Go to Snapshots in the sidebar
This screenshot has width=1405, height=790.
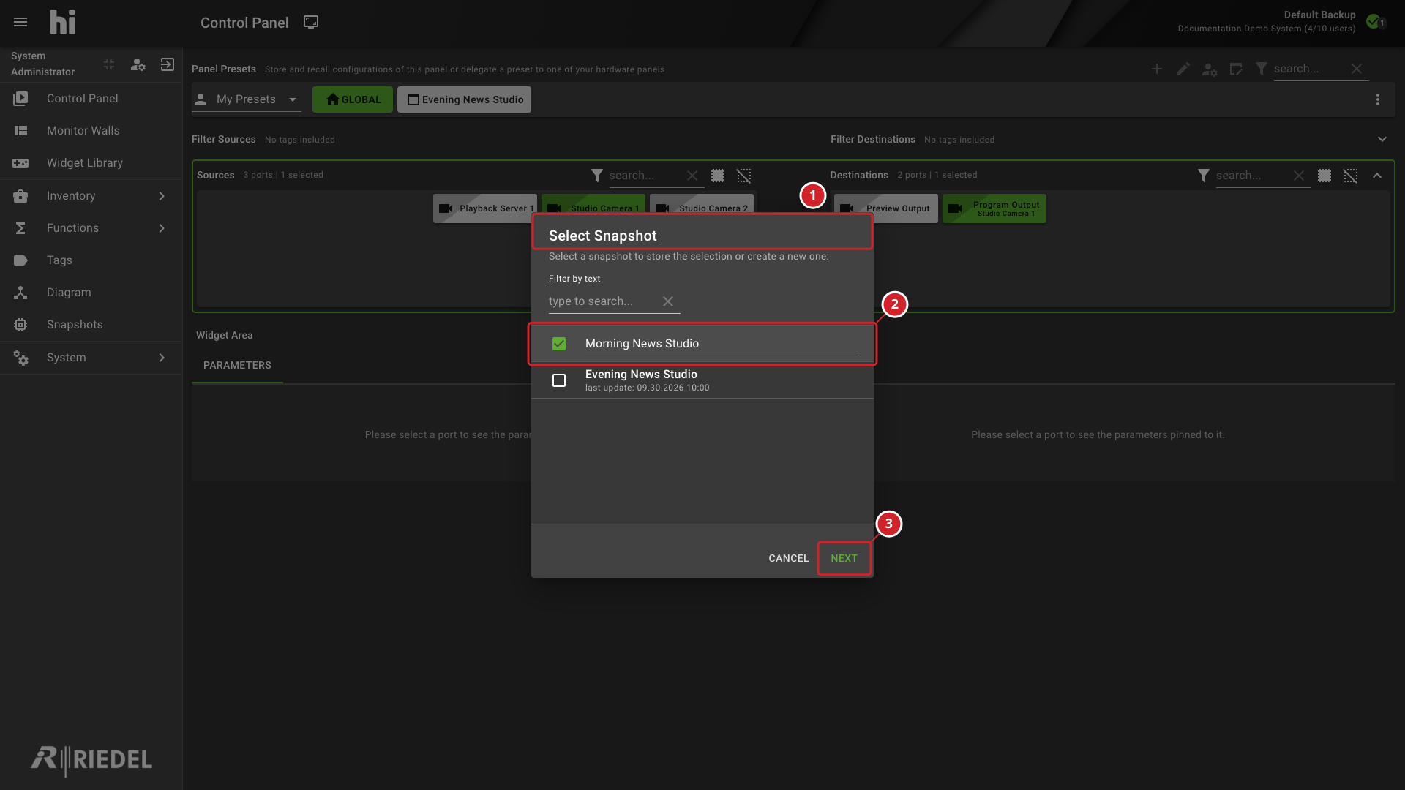click(x=91, y=325)
